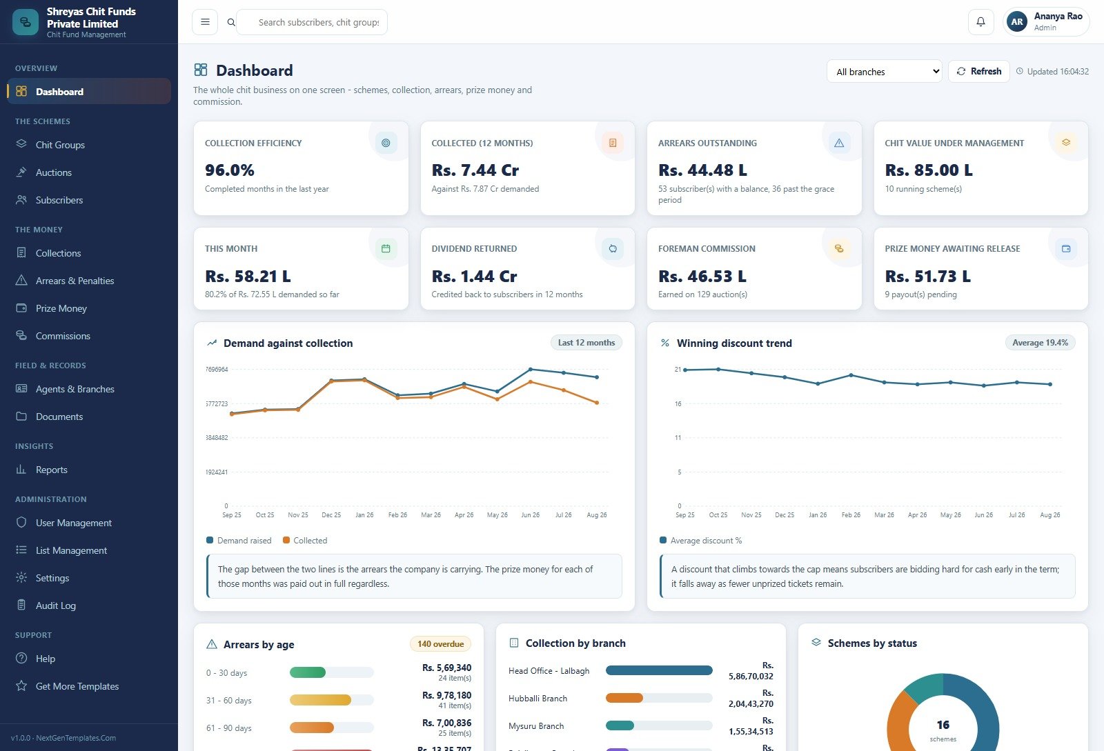Click the Average 19.4% badge
1104x751 pixels.
[1040, 343]
